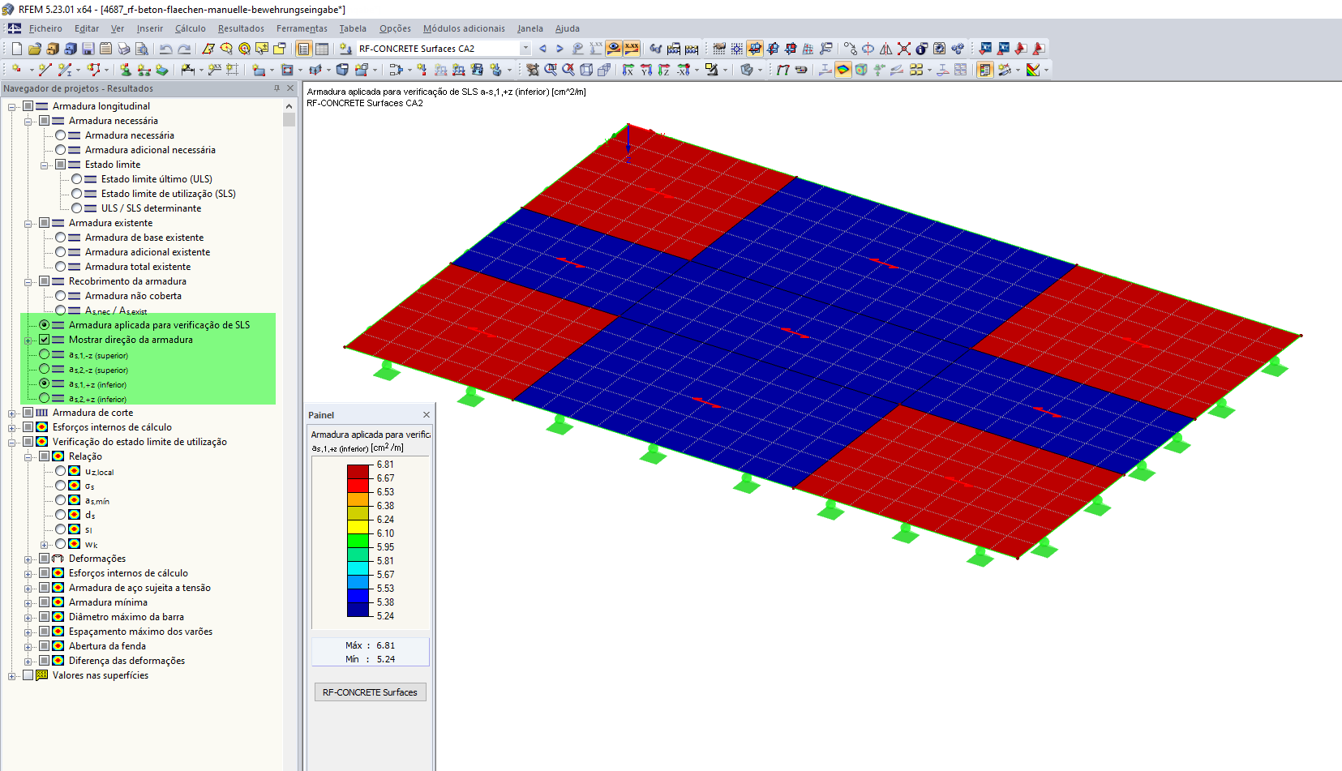The height and width of the screenshot is (771, 1342).
Task: Click the new line tool icon
Action: pyautogui.click(x=45, y=70)
